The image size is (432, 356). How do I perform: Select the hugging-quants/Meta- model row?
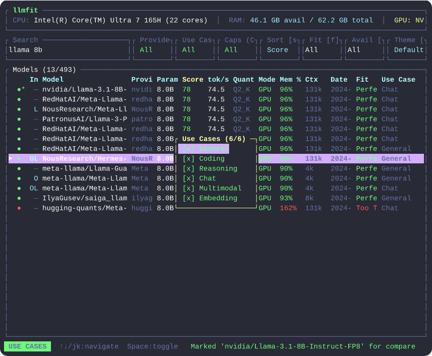[84, 208]
